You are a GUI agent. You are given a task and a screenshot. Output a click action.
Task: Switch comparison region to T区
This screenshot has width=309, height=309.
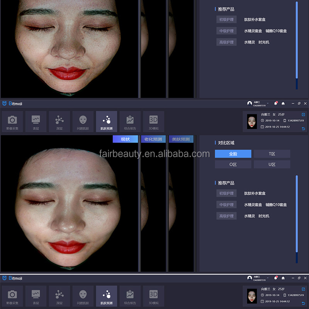272,153
